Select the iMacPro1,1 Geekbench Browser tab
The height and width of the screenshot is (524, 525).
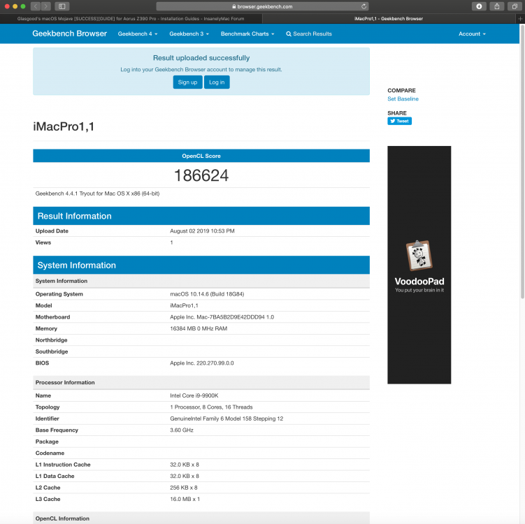click(x=389, y=19)
